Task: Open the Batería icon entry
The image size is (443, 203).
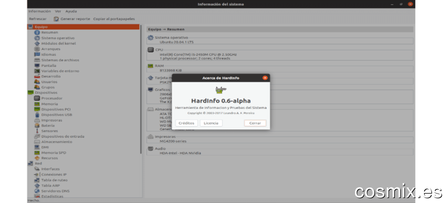Action: pos(37,126)
